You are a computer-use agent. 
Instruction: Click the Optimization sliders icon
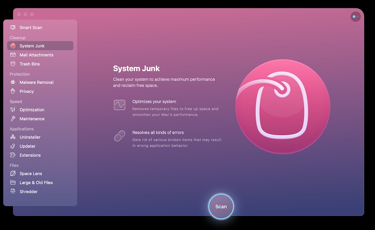[13, 110]
